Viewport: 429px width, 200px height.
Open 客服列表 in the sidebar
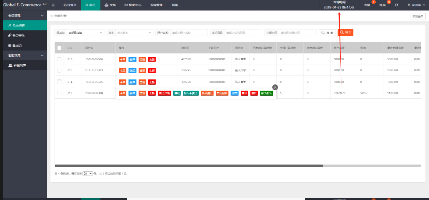pyautogui.click(x=25, y=65)
